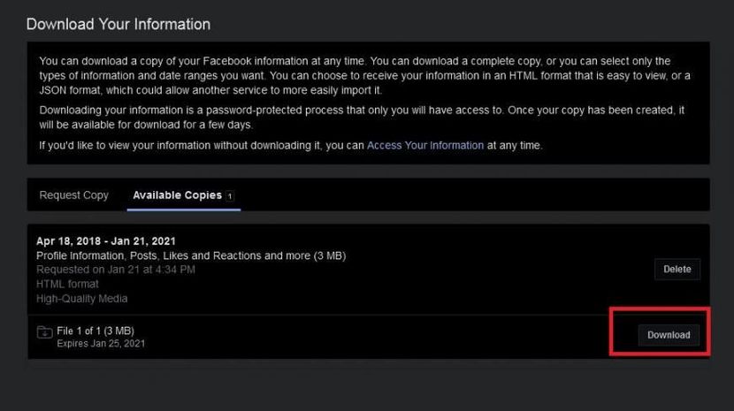The height and width of the screenshot is (411, 734).
Task: Click the 'view your information without downloading' sentence
Action: (202, 145)
